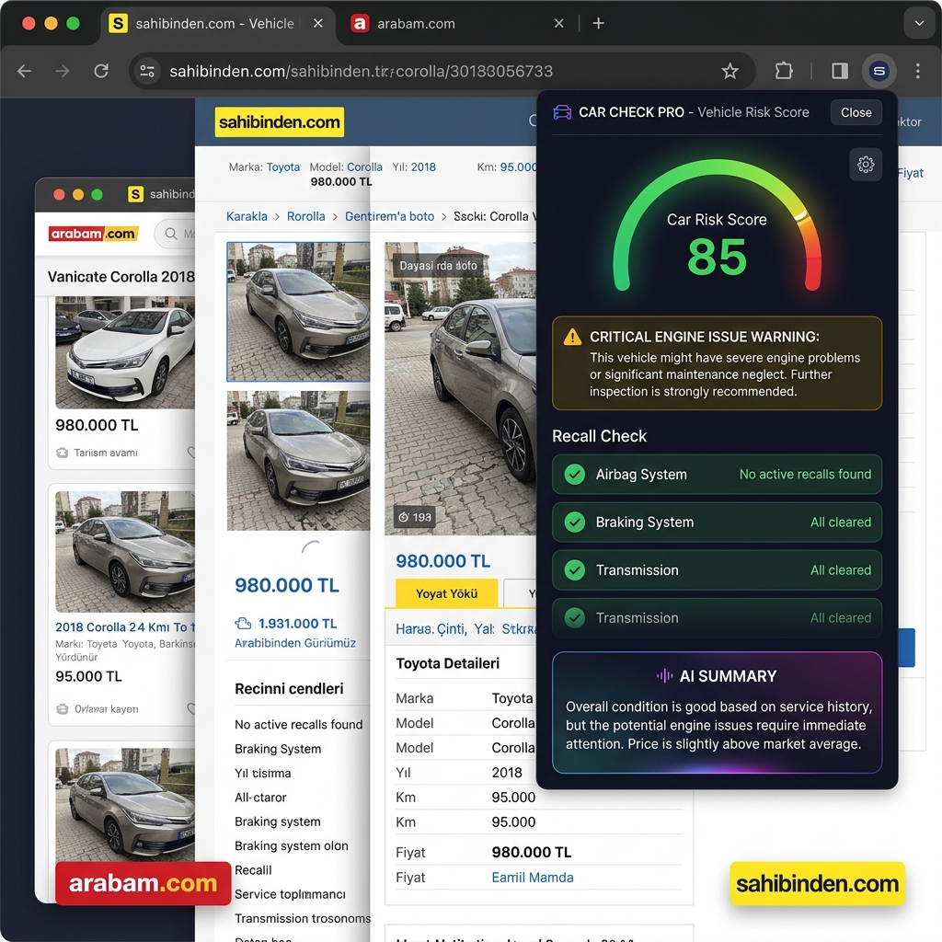The width and height of the screenshot is (942, 942).
Task: Click the search magnifier icon in arabam window
Action: point(171,234)
